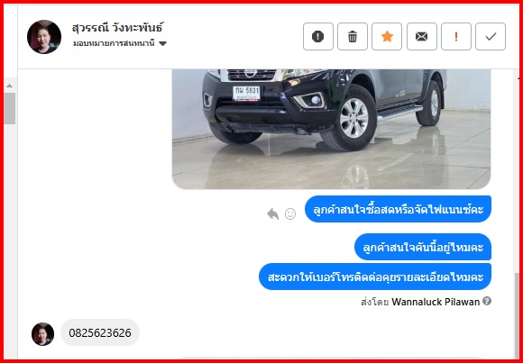The width and height of the screenshot is (523, 363).
Task: Open the Nissan pickup truck photo
Action: (x=331, y=129)
